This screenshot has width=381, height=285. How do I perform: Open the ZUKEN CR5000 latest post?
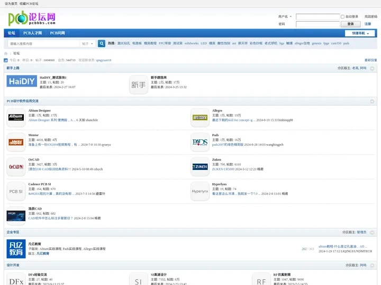pos(223,169)
